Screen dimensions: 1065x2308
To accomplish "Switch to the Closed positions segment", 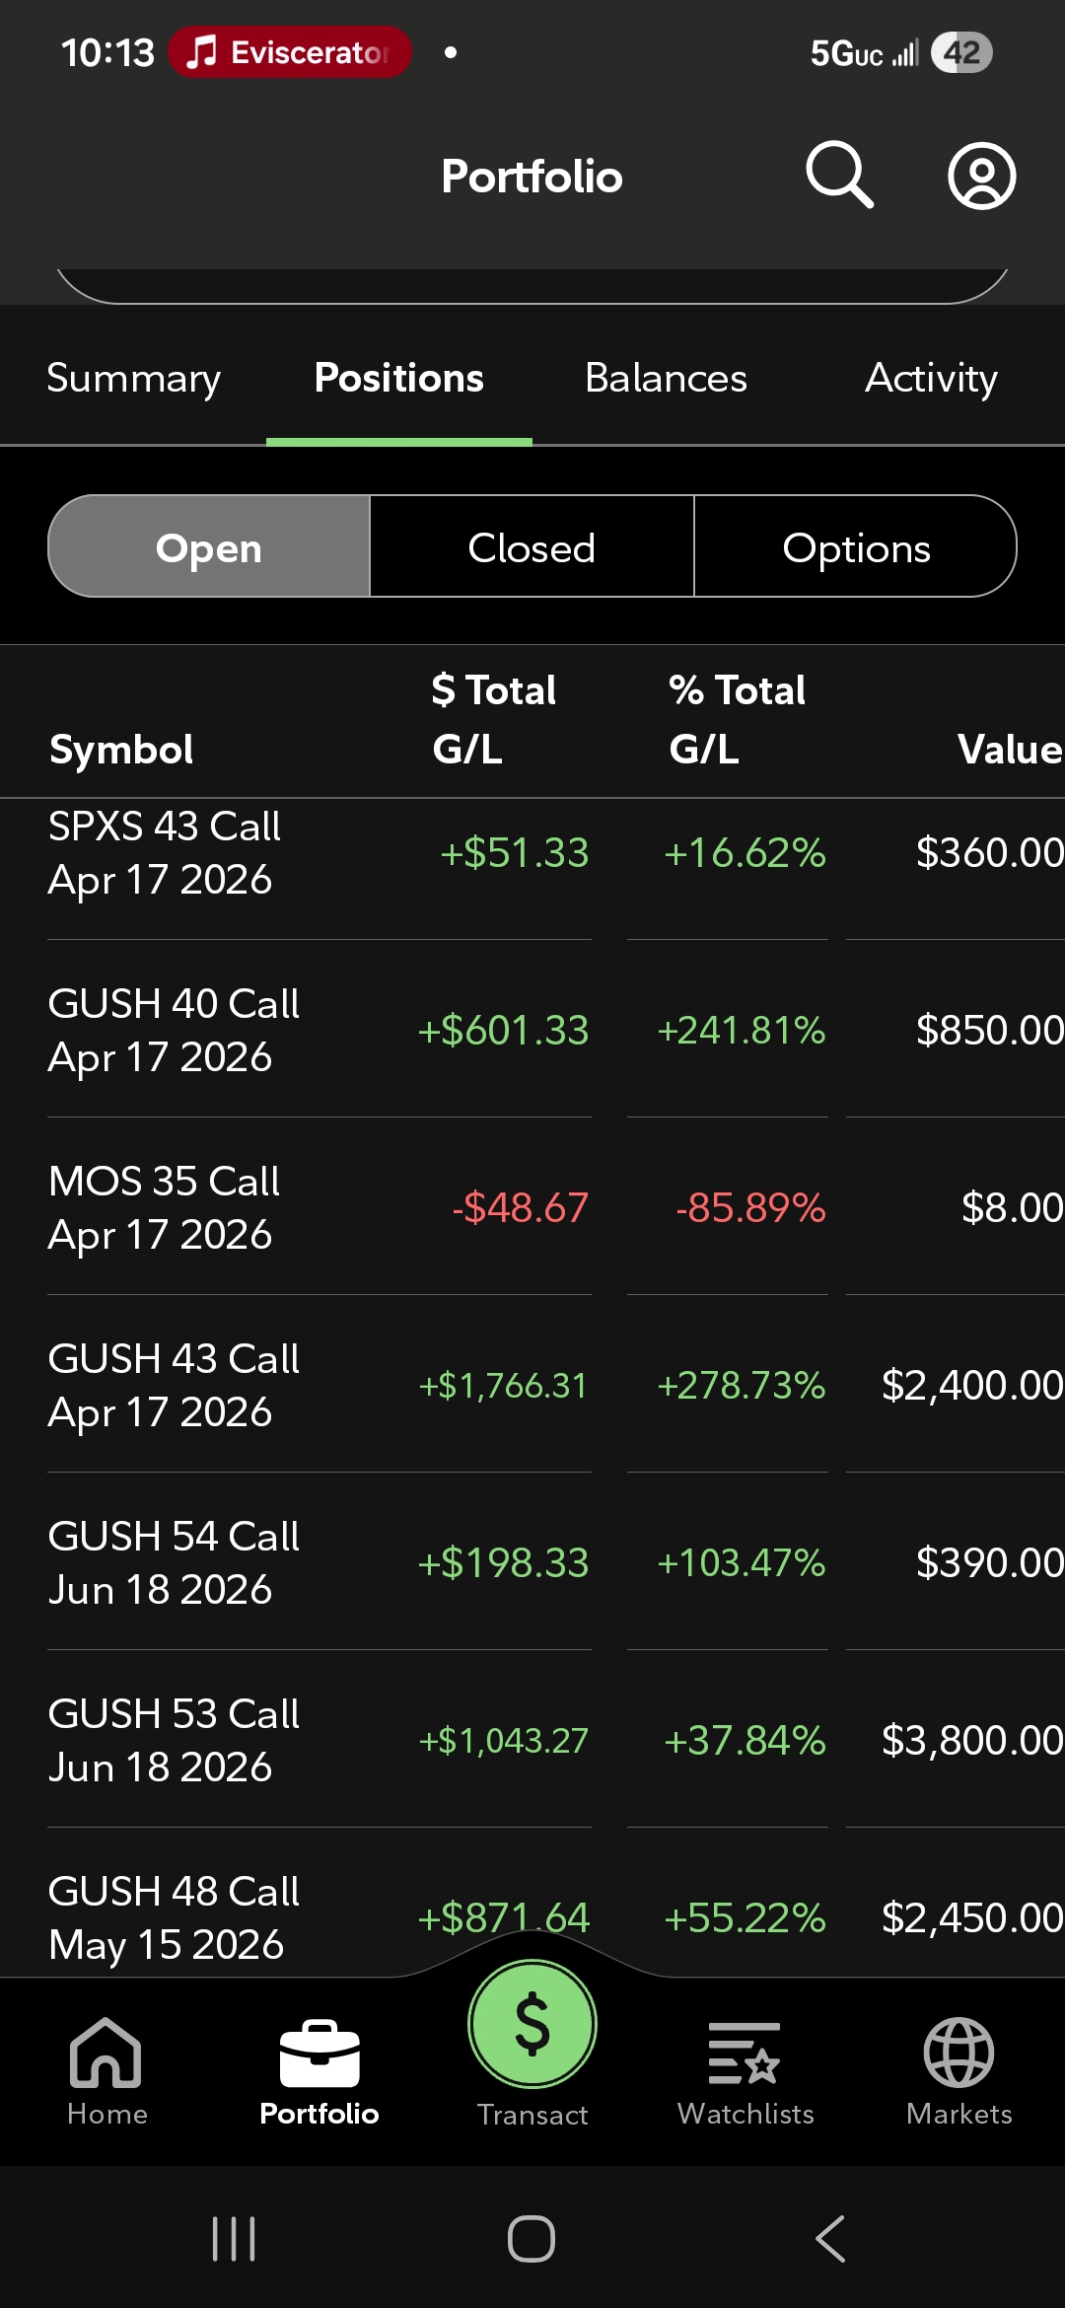I will (x=532, y=547).
